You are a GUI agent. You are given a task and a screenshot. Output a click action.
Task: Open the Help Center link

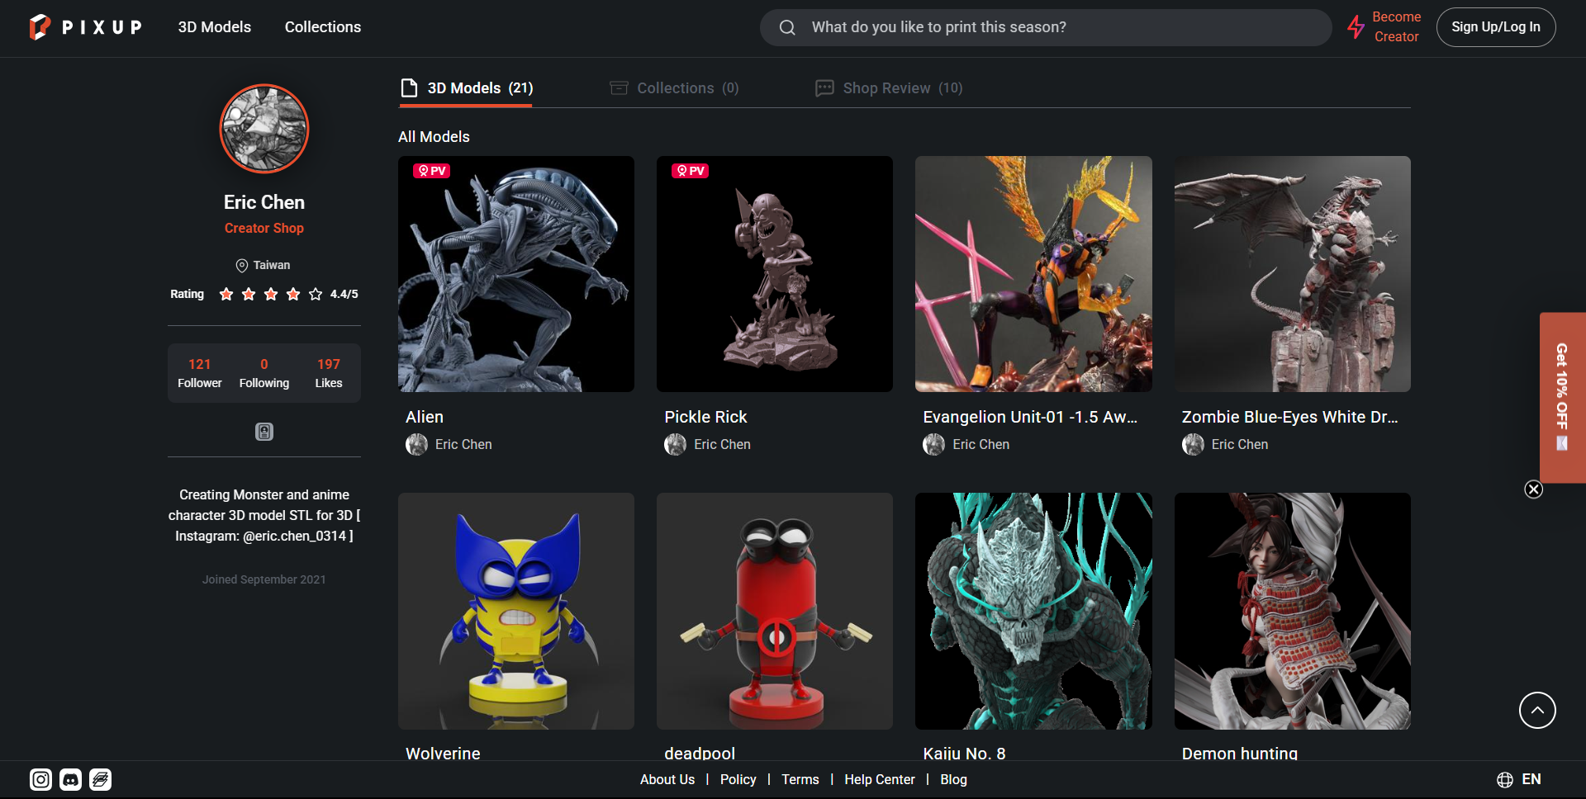879,779
